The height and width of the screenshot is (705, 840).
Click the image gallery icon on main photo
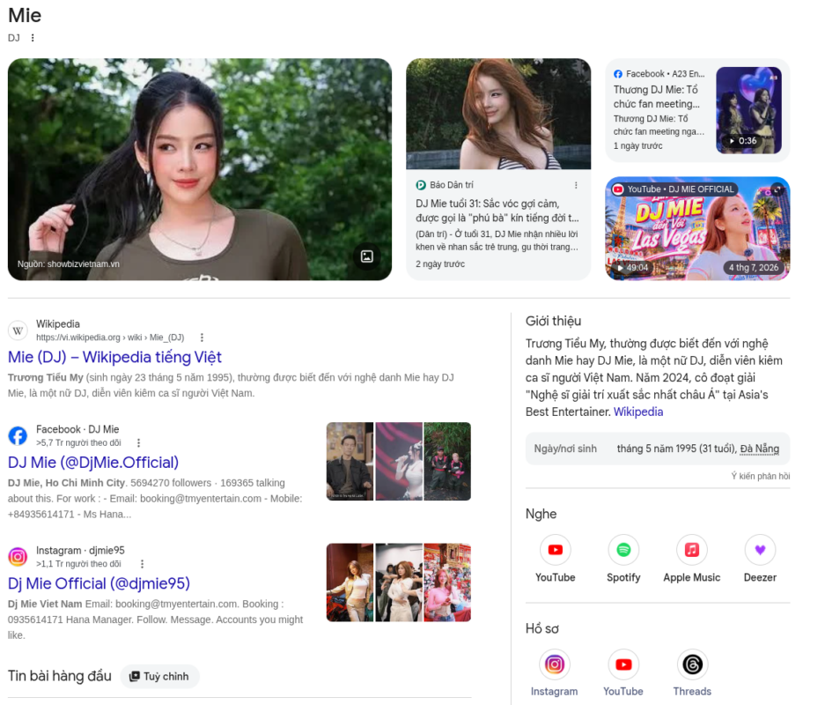coord(367,256)
